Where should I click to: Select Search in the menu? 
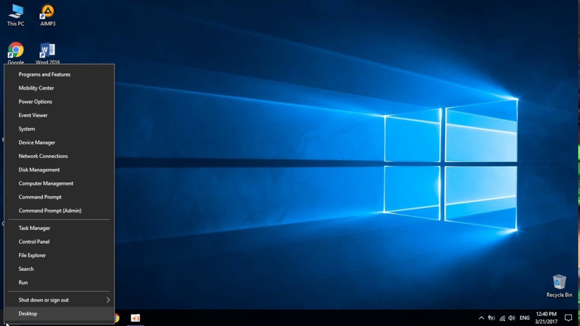point(59,268)
